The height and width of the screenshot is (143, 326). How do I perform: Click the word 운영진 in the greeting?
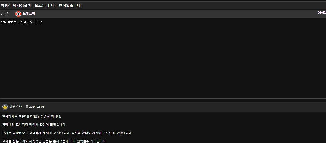click(45, 116)
